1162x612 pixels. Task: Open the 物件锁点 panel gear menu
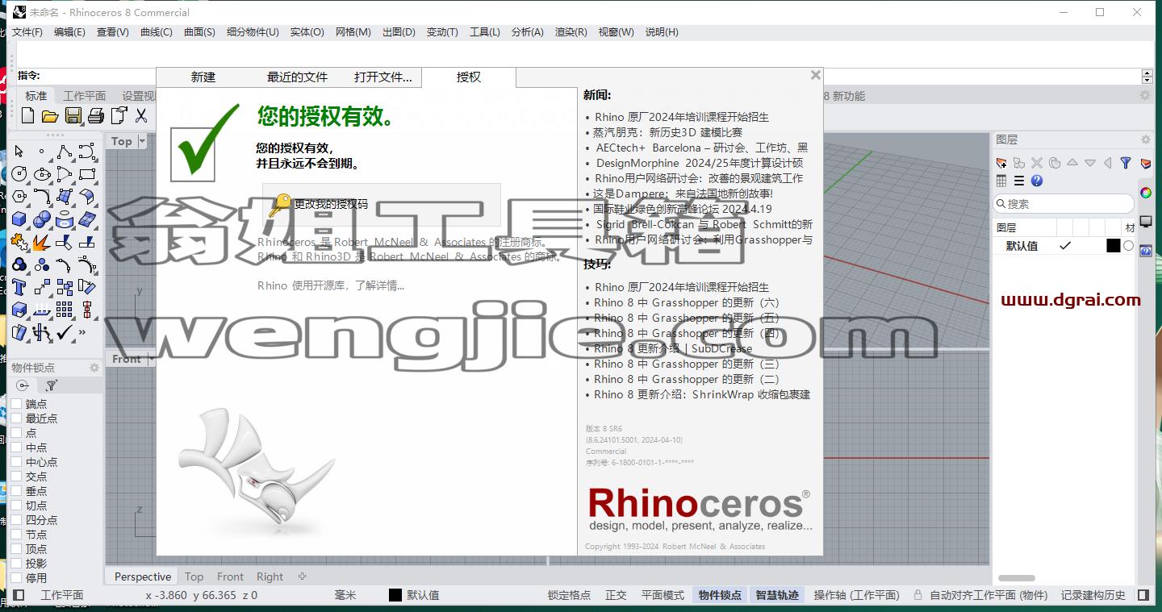tap(94, 368)
